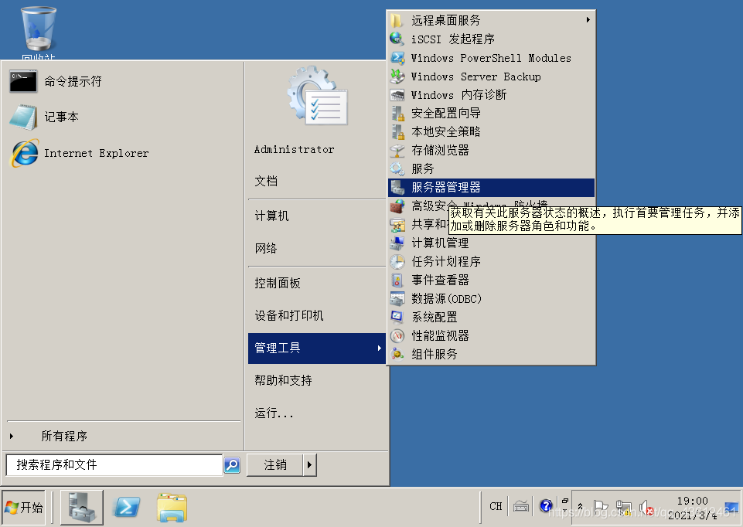Open 计算机 from Start menu
This screenshot has height=527, width=743.
(x=272, y=216)
